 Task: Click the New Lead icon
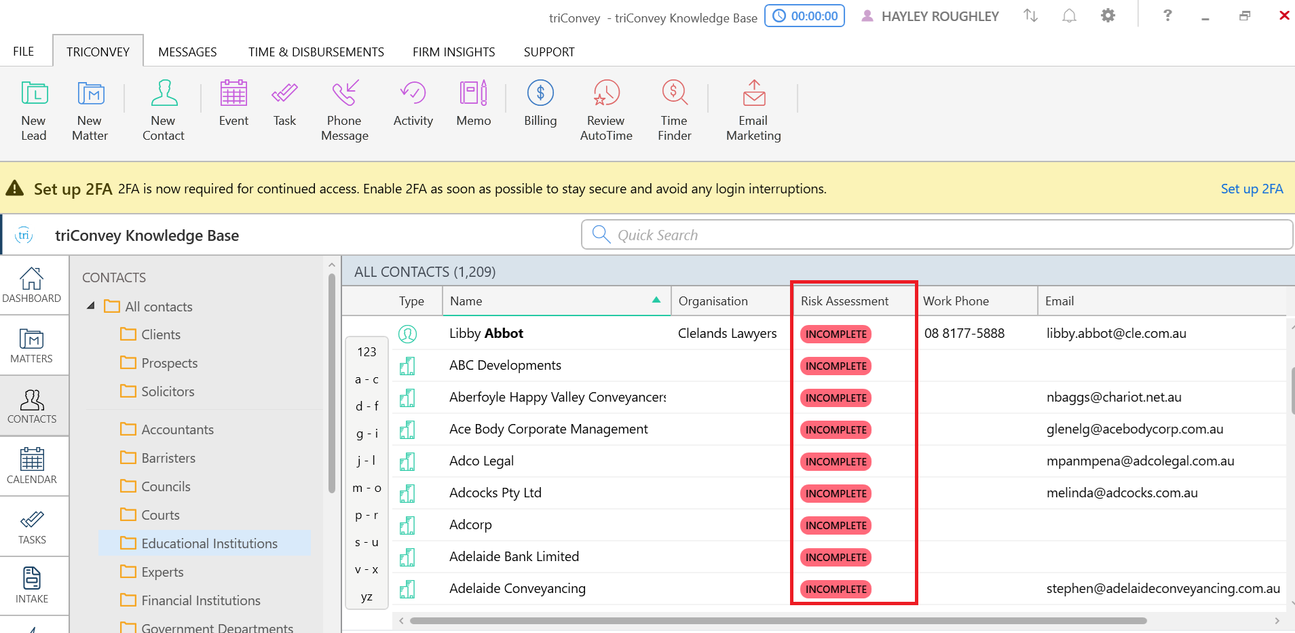click(x=34, y=94)
